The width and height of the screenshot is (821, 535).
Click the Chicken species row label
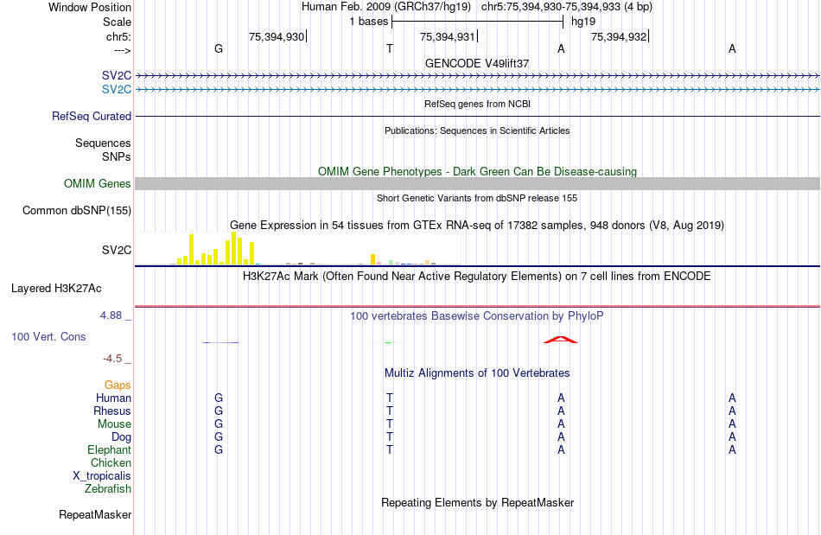click(111, 462)
